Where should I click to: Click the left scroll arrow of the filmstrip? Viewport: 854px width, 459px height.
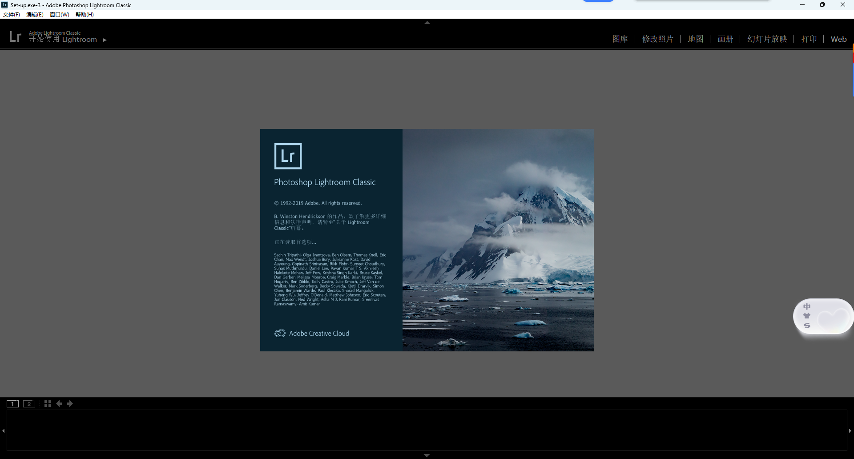coord(3,430)
